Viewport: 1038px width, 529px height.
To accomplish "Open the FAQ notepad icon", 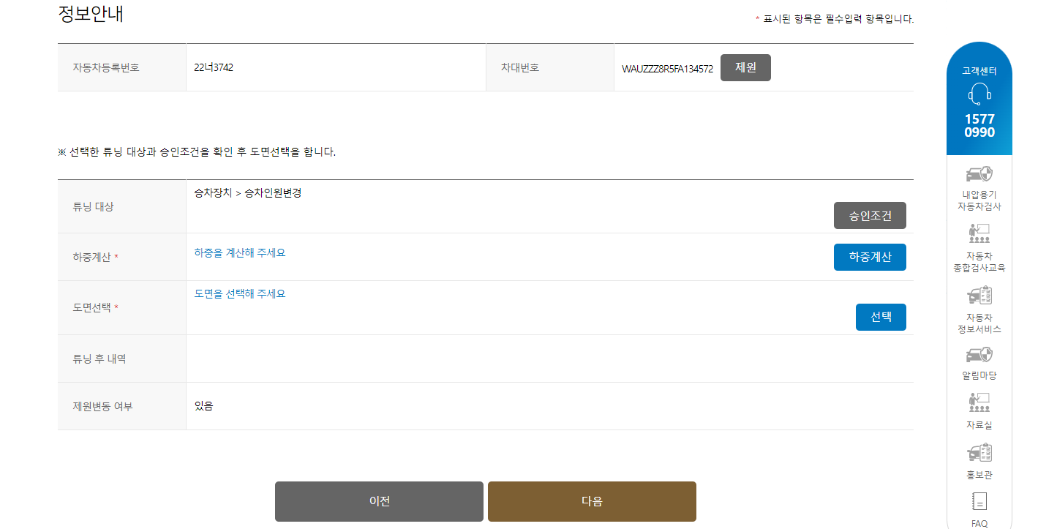I will coord(979,502).
